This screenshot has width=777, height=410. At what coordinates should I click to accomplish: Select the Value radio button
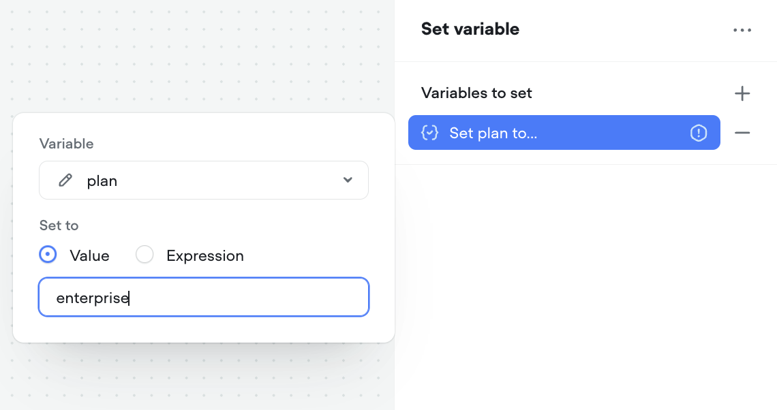[48, 255]
